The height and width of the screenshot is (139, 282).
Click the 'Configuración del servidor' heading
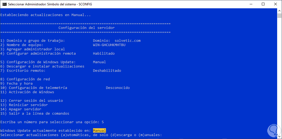coord(87,28)
